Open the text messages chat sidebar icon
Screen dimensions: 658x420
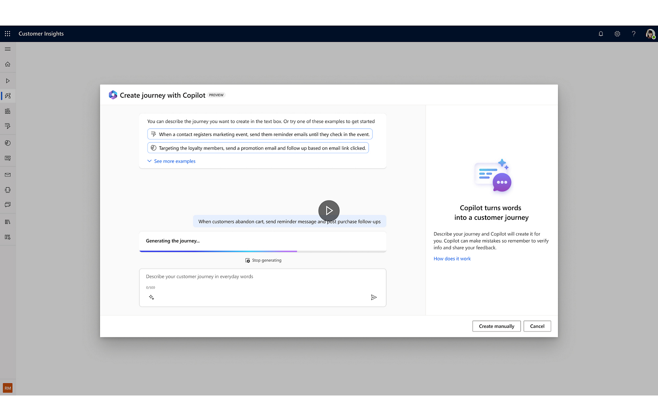pos(8,205)
